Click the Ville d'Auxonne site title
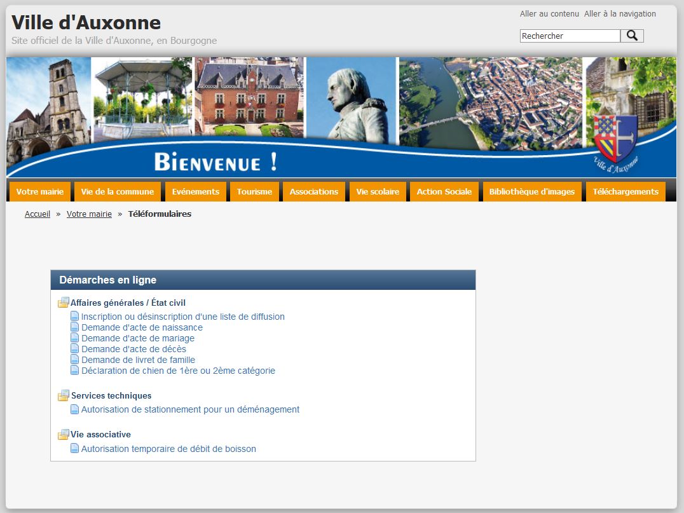This screenshot has height=513, width=684. 86,23
